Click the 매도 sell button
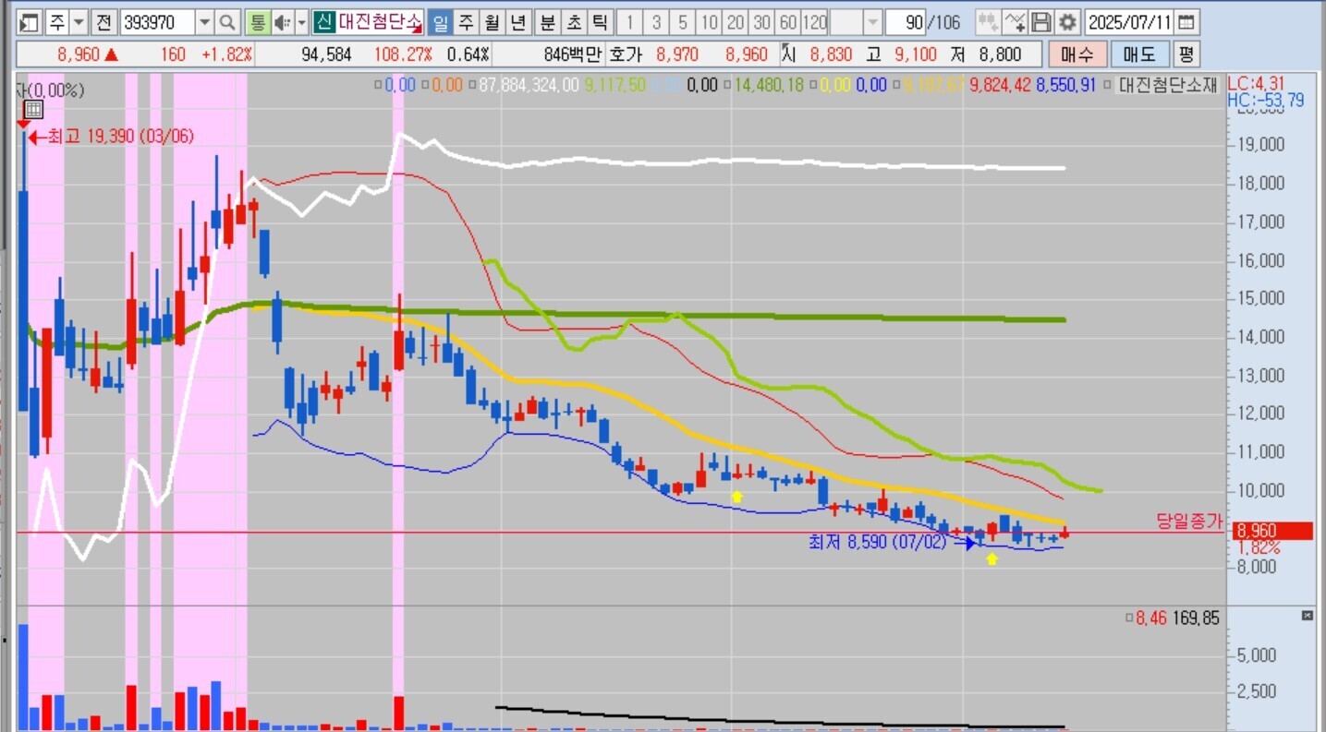 1139,54
